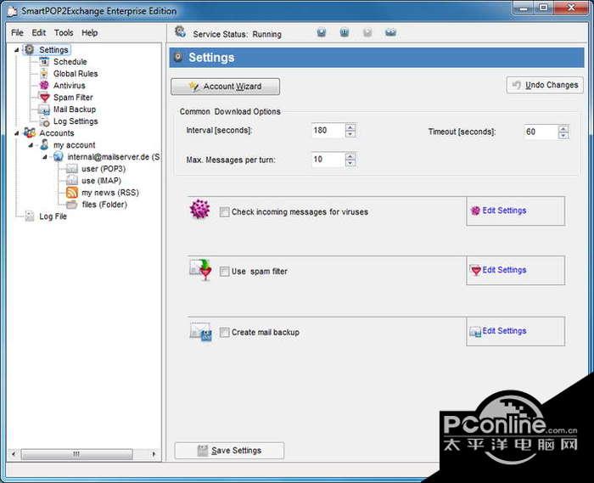This screenshot has height=483, width=594.
Task: Select the my news (RSS) tree label
Action: click(110, 193)
